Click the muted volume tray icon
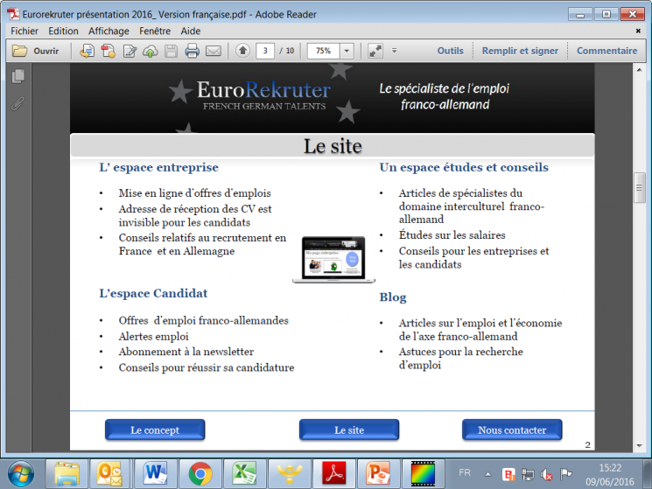 (546, 474)
